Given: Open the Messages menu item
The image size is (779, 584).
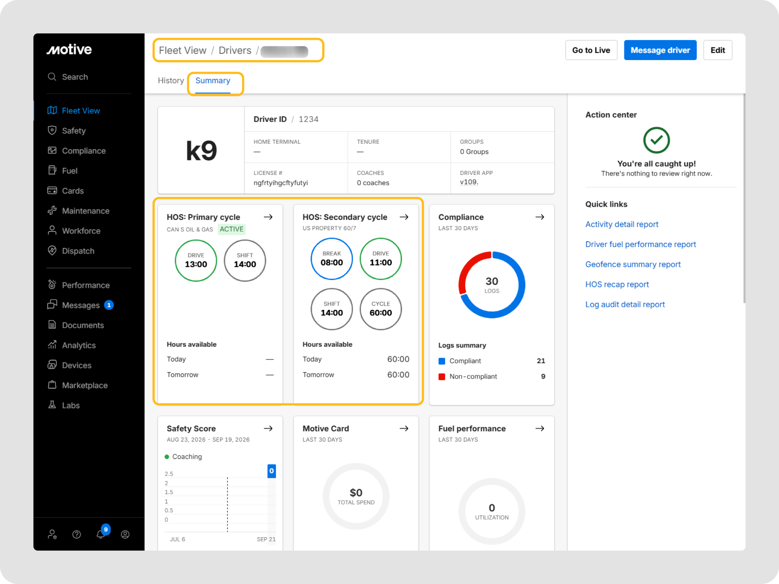Looking at the screenshot, I should tap(81, 305).
